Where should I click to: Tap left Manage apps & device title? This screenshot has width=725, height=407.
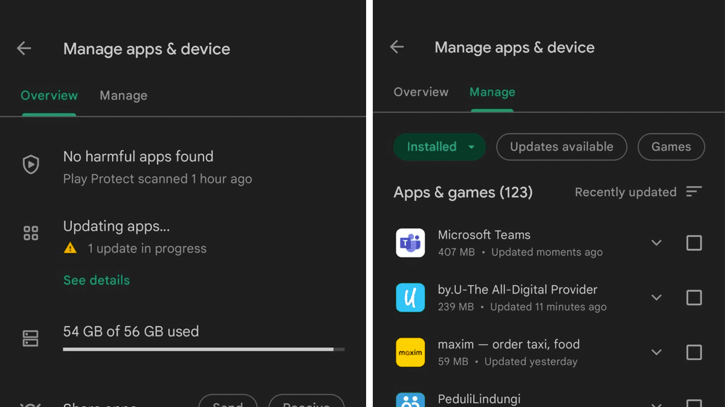click(x=147, y=49)
